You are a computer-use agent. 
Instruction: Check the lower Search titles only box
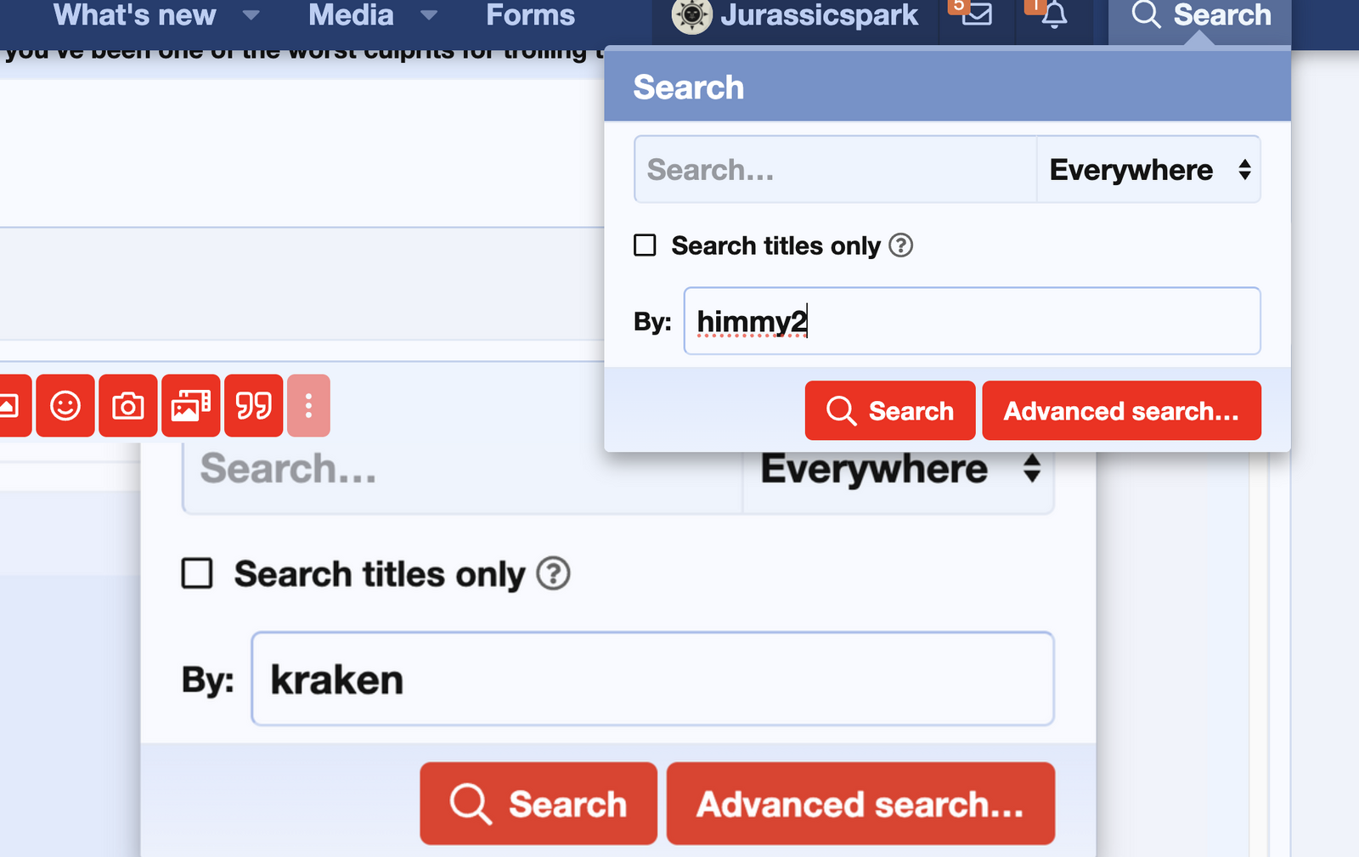[197, 573]
